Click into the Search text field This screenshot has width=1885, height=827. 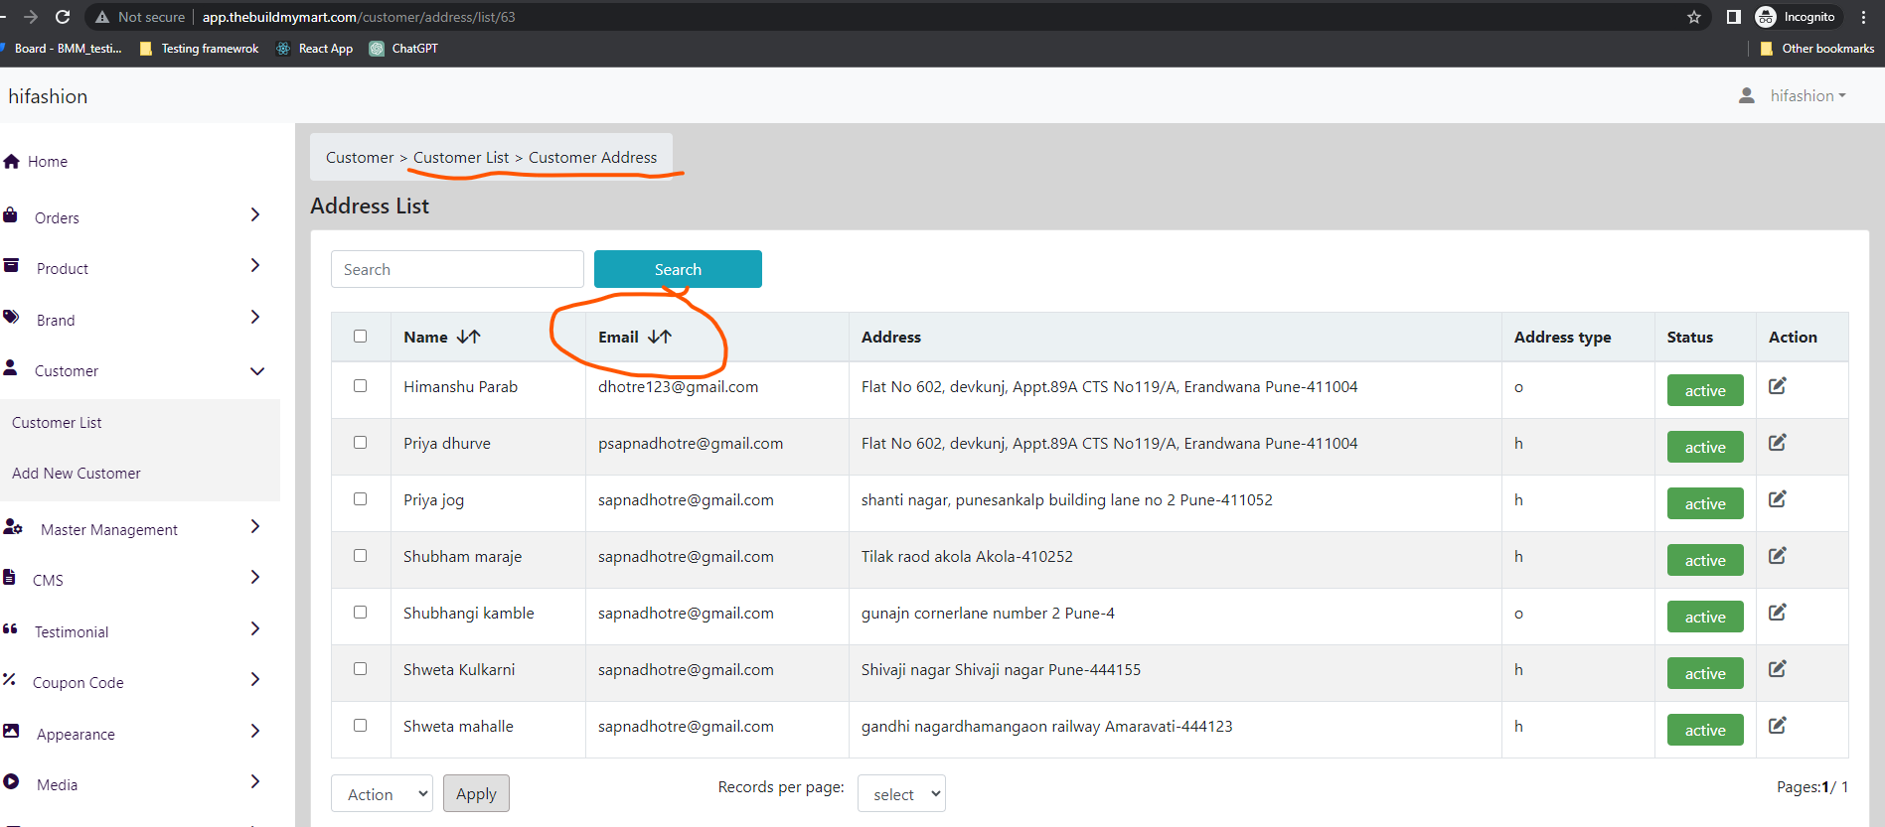point(457,269)
